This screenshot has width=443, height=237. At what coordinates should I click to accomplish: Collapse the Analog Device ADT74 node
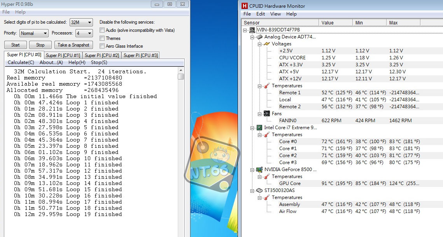click(x=252, y=37)
